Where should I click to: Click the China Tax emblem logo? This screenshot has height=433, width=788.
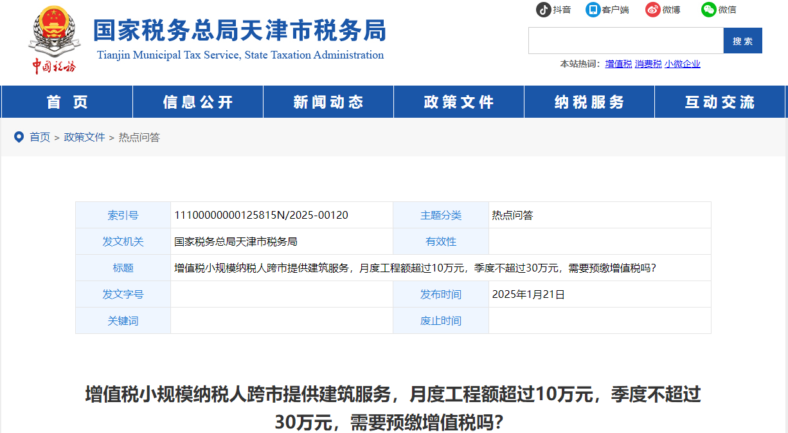[x=53, y=41]
